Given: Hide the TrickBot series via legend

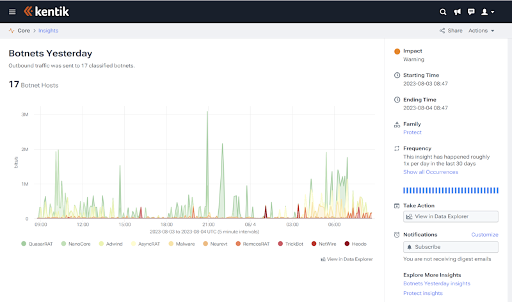Looking at the screenshot, I should tap(291, 244).
